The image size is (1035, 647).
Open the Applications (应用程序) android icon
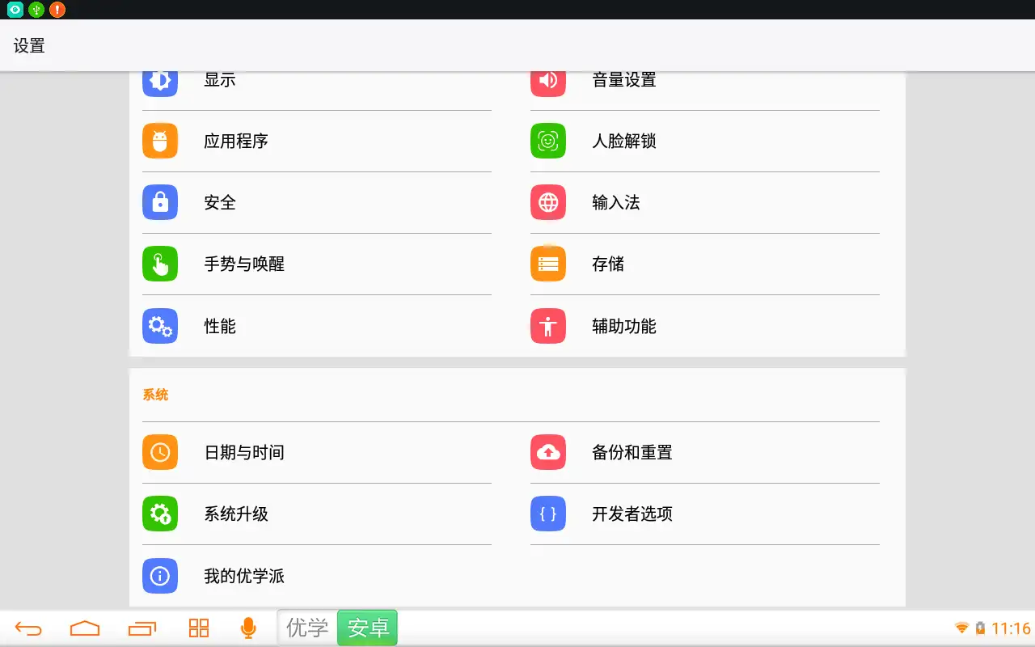click(160, 141)
